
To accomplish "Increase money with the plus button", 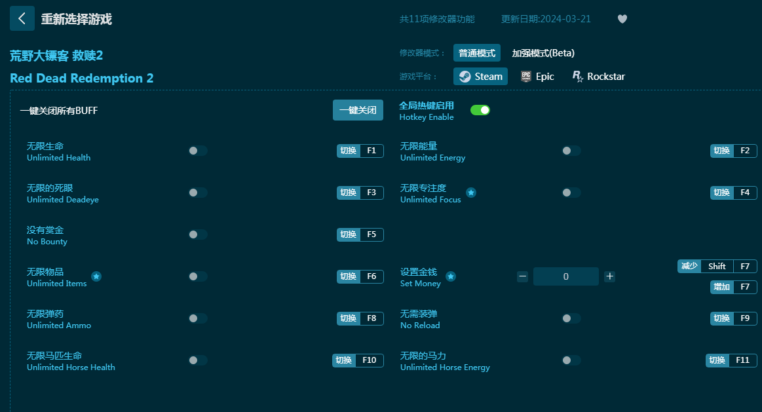I will (x=609, y=276).
